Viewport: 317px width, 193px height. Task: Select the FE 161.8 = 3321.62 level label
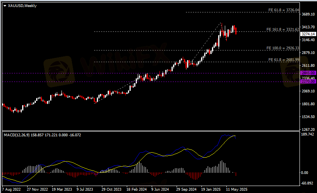click(282, 30)
